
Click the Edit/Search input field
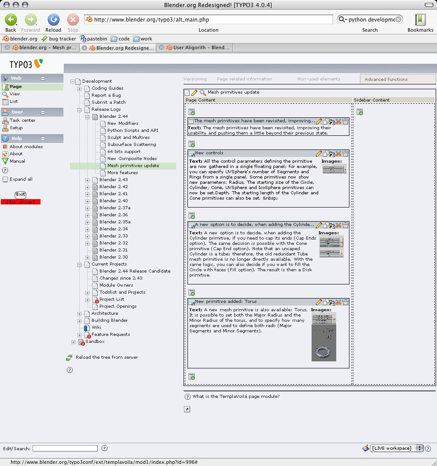[x=65, y=448]
